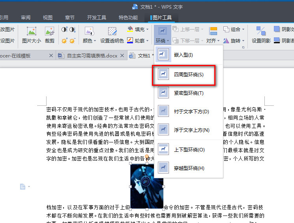
Task: Click the 图片大小 (picture size) icon
Action: pyautogui.click(x=31, y=34)
